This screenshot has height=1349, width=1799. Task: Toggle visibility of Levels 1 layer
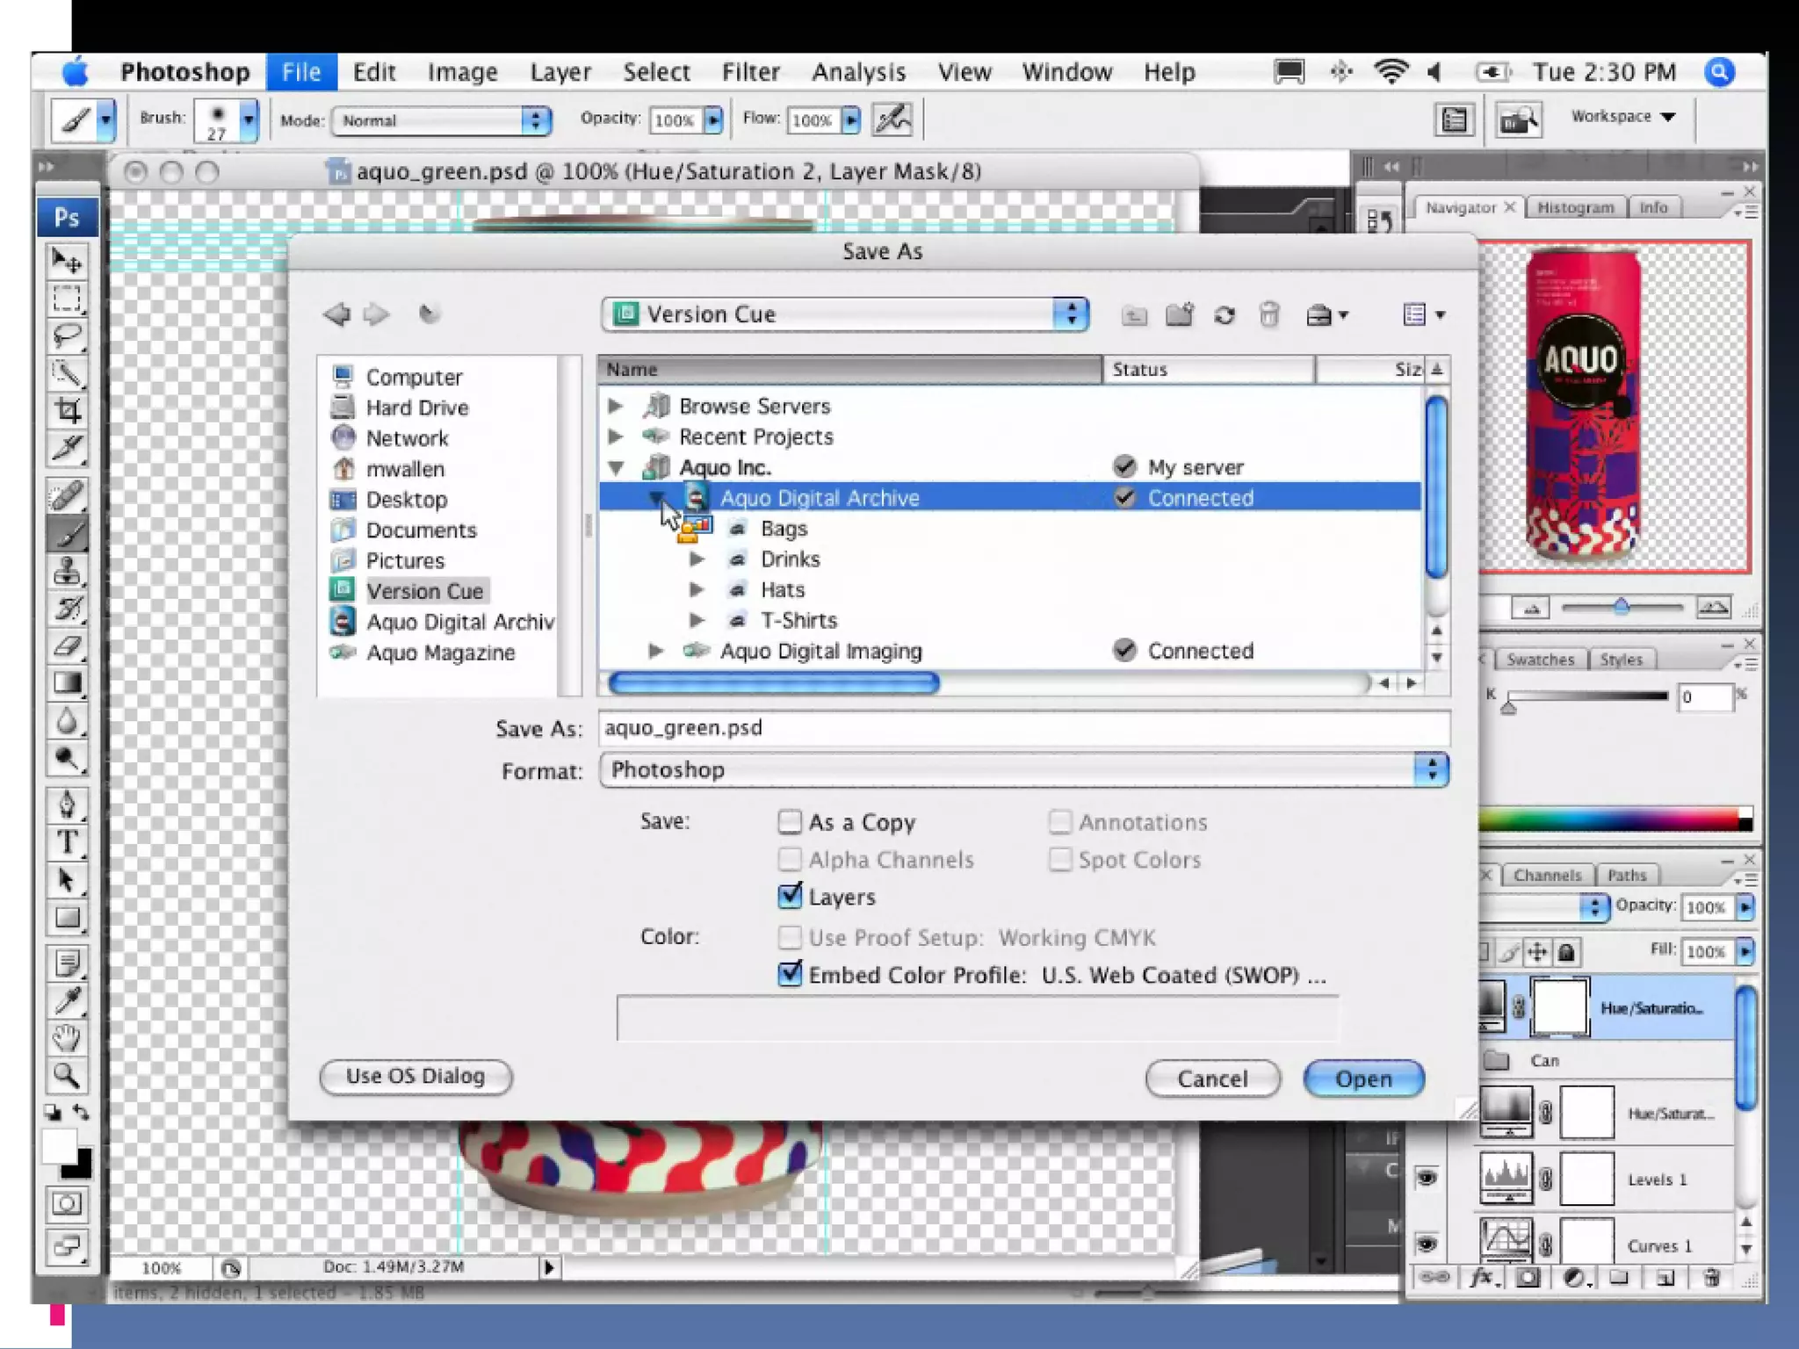1427,1179
